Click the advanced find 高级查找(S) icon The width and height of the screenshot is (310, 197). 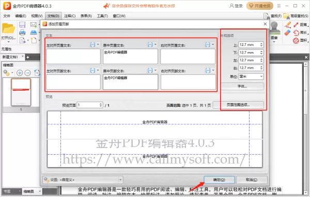pyautogui.click(x=286, y=16)
